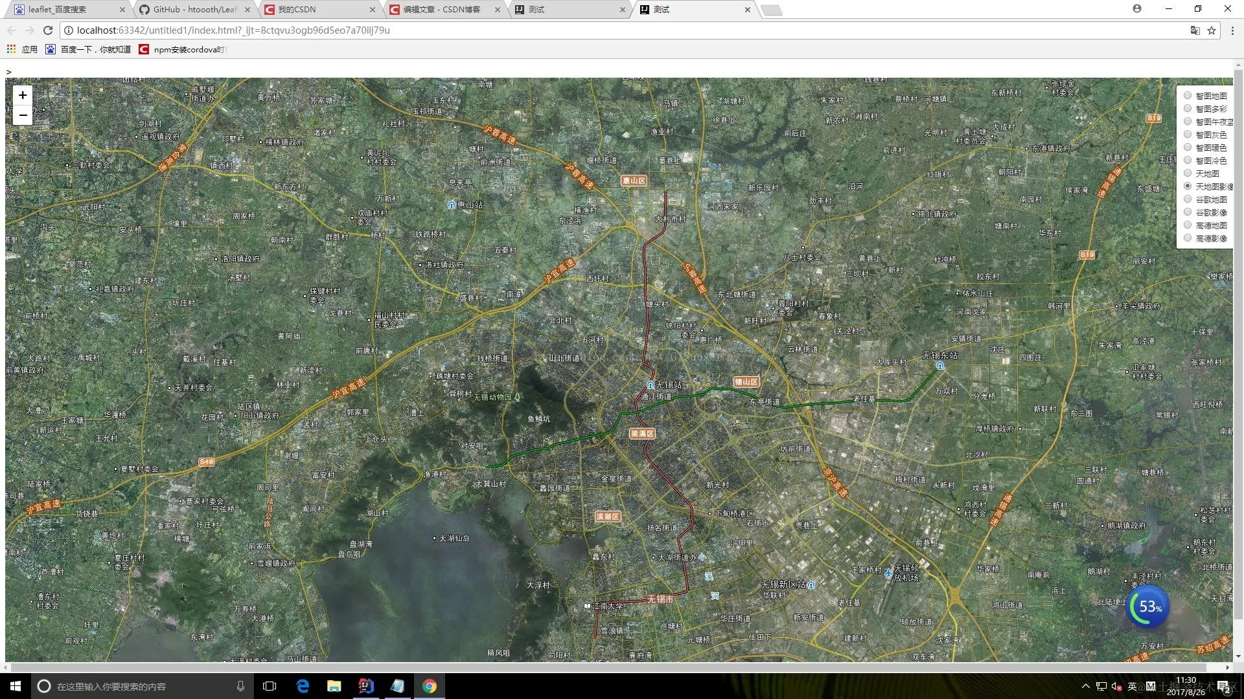Zoom in the map with plus button
Image resolution: width=1244 pixels, height=699 pixels.
click(23, 95)
